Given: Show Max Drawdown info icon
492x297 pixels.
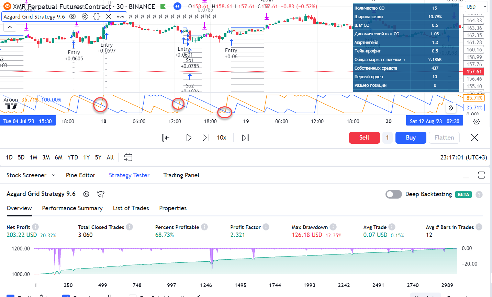Looking at the screenshot, I should coord(333,227).
